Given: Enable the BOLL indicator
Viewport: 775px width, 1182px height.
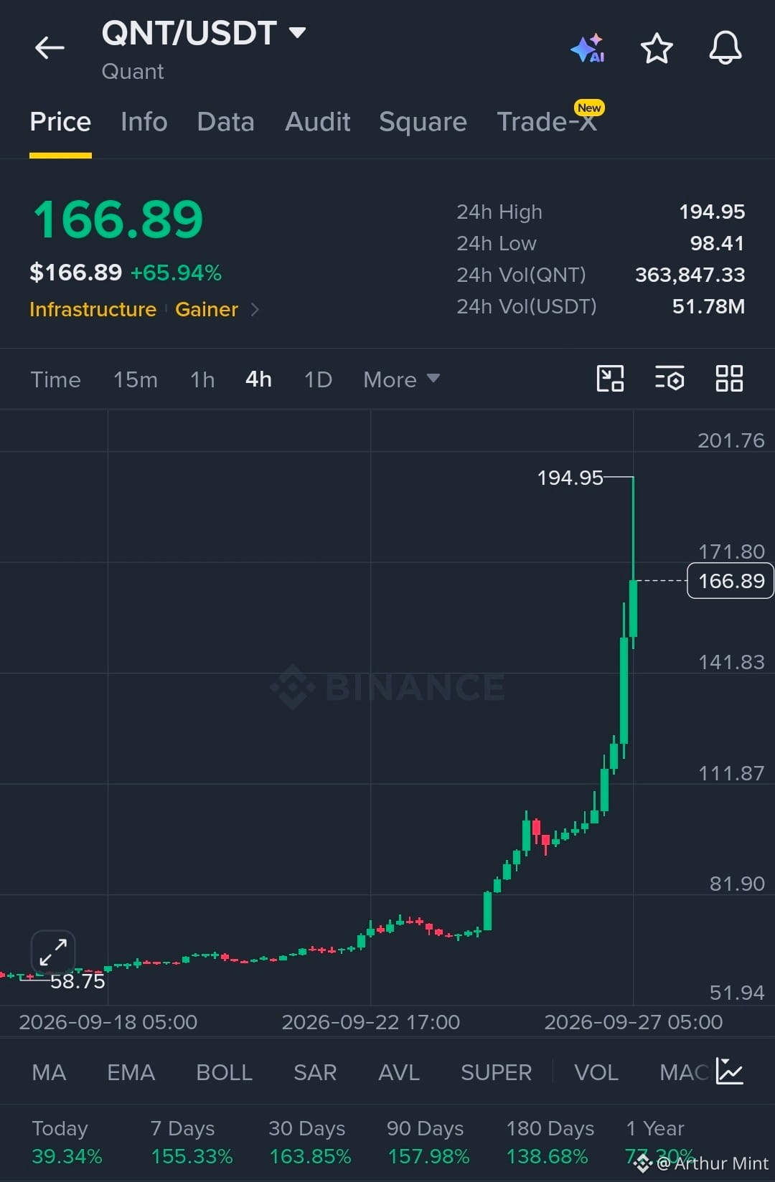Looking at the screenshot, I should pos(224,1072).
